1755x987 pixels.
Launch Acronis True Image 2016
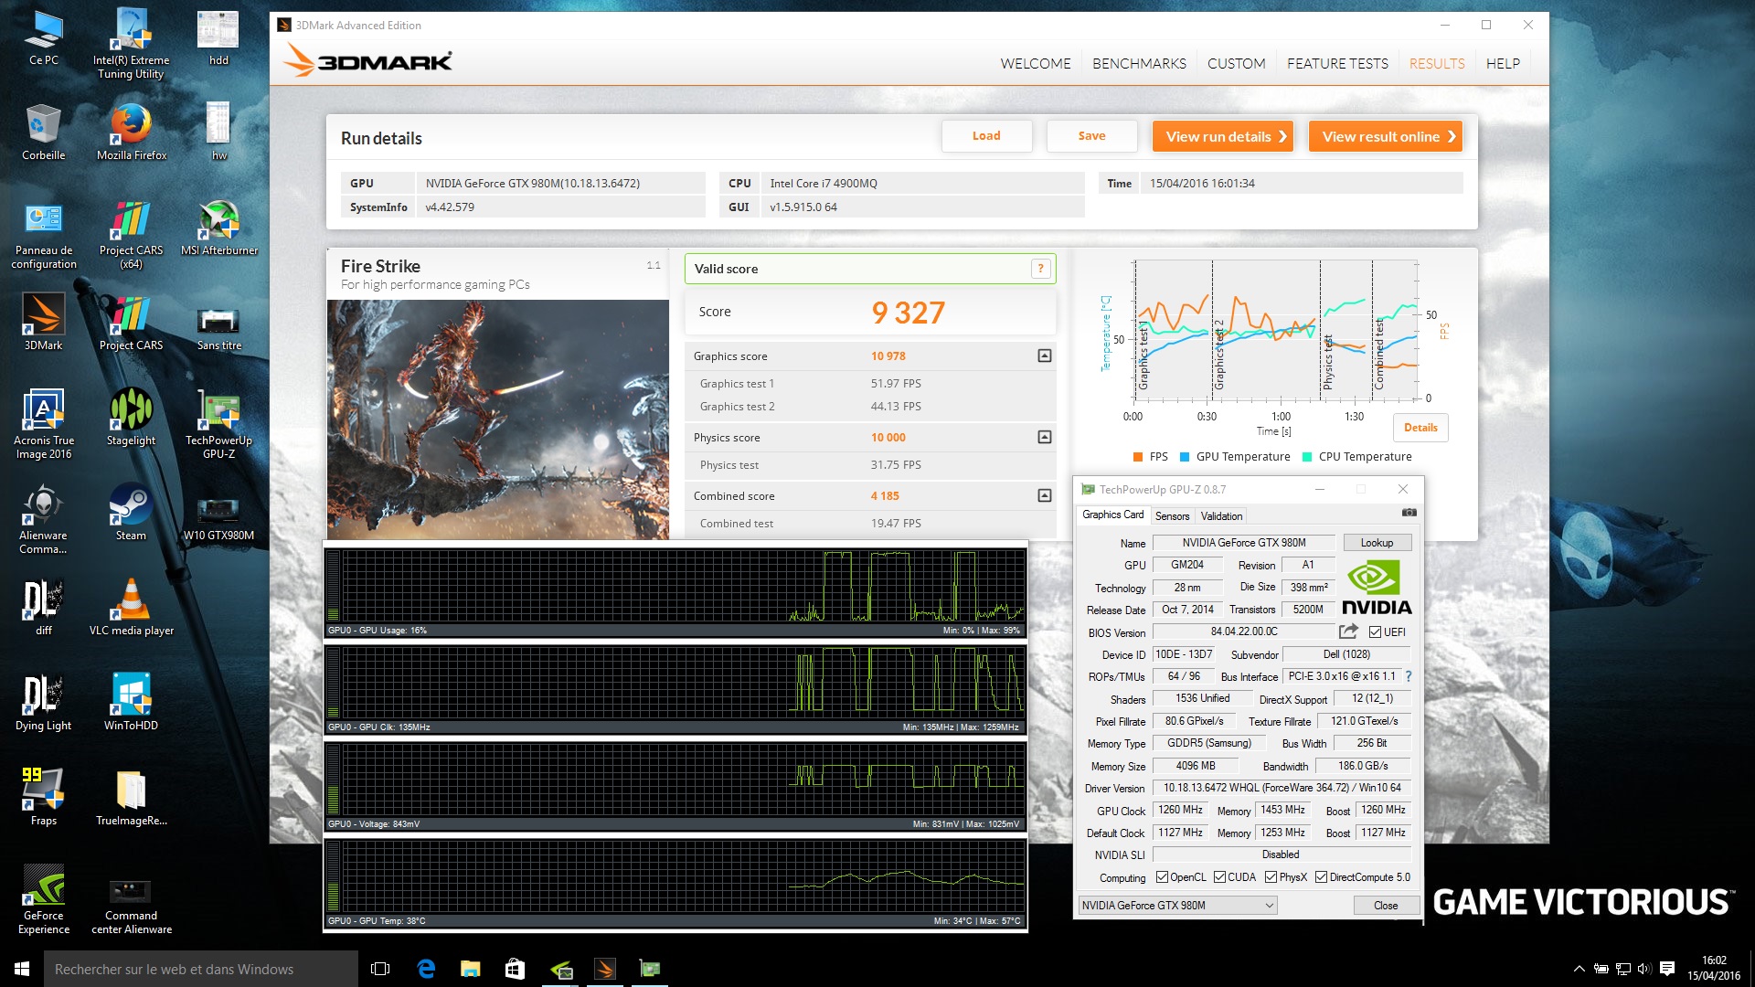tap(43, 424)
